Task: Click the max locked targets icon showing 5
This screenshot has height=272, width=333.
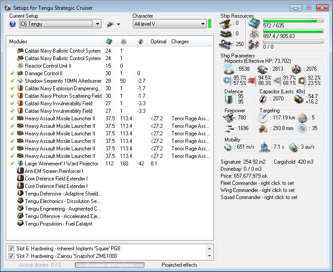Action: [302, 118]
